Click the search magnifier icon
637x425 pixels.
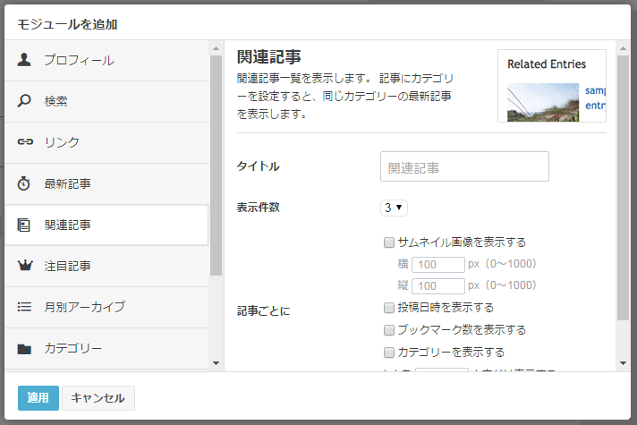point(24,100)
